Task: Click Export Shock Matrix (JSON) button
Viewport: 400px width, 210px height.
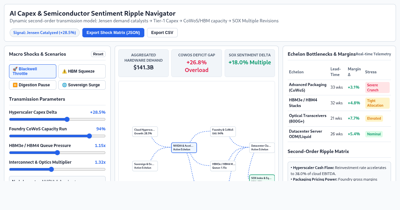Action: click(113, 33)
